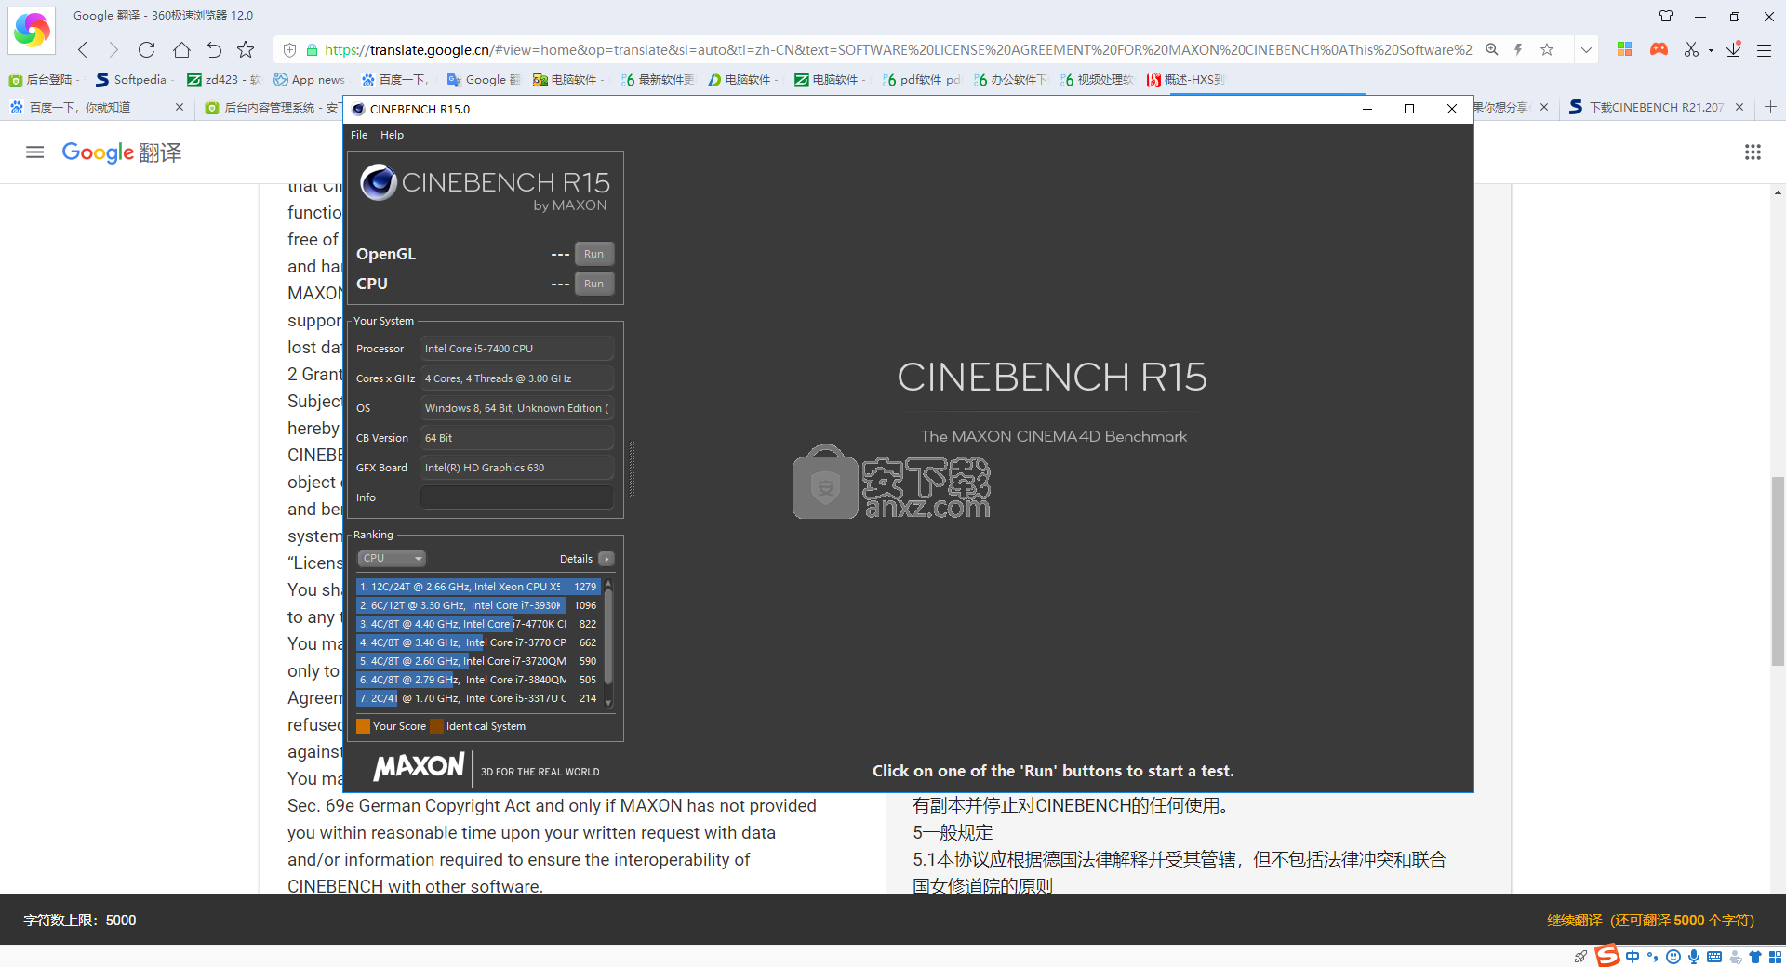Viewport: 1786px width, 967px height.
Task: Open the zoom magnifier icon in address bar
Action: coord(1491,49)
